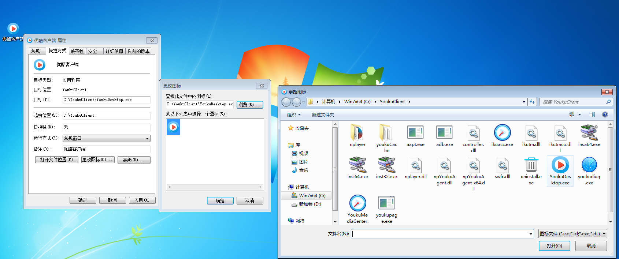Select adb.exe file icon
619x259 pixels.
pos(444,132)
